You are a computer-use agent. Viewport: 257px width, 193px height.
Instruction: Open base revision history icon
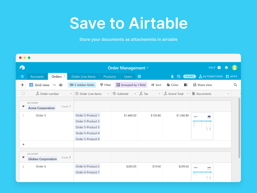pos(179,77)
